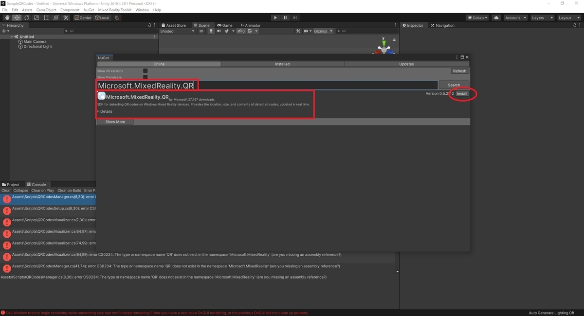Enable Show Prerelease checkbox
Image resolution: width=584 pixels, height=316 pixels.
pyautogui.click(x=145, y=77)
